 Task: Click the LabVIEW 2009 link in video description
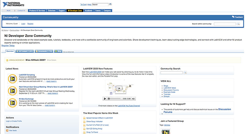[x=95, y=72]
